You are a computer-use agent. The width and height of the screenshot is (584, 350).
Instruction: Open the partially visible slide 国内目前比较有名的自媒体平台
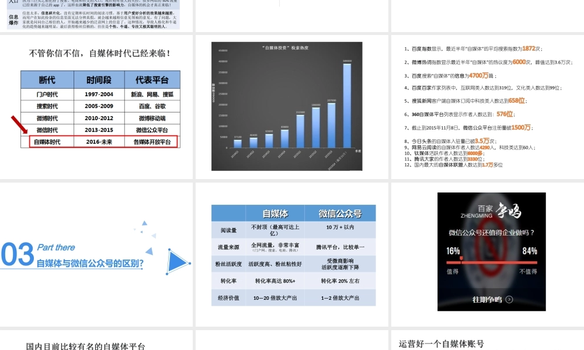96,340
